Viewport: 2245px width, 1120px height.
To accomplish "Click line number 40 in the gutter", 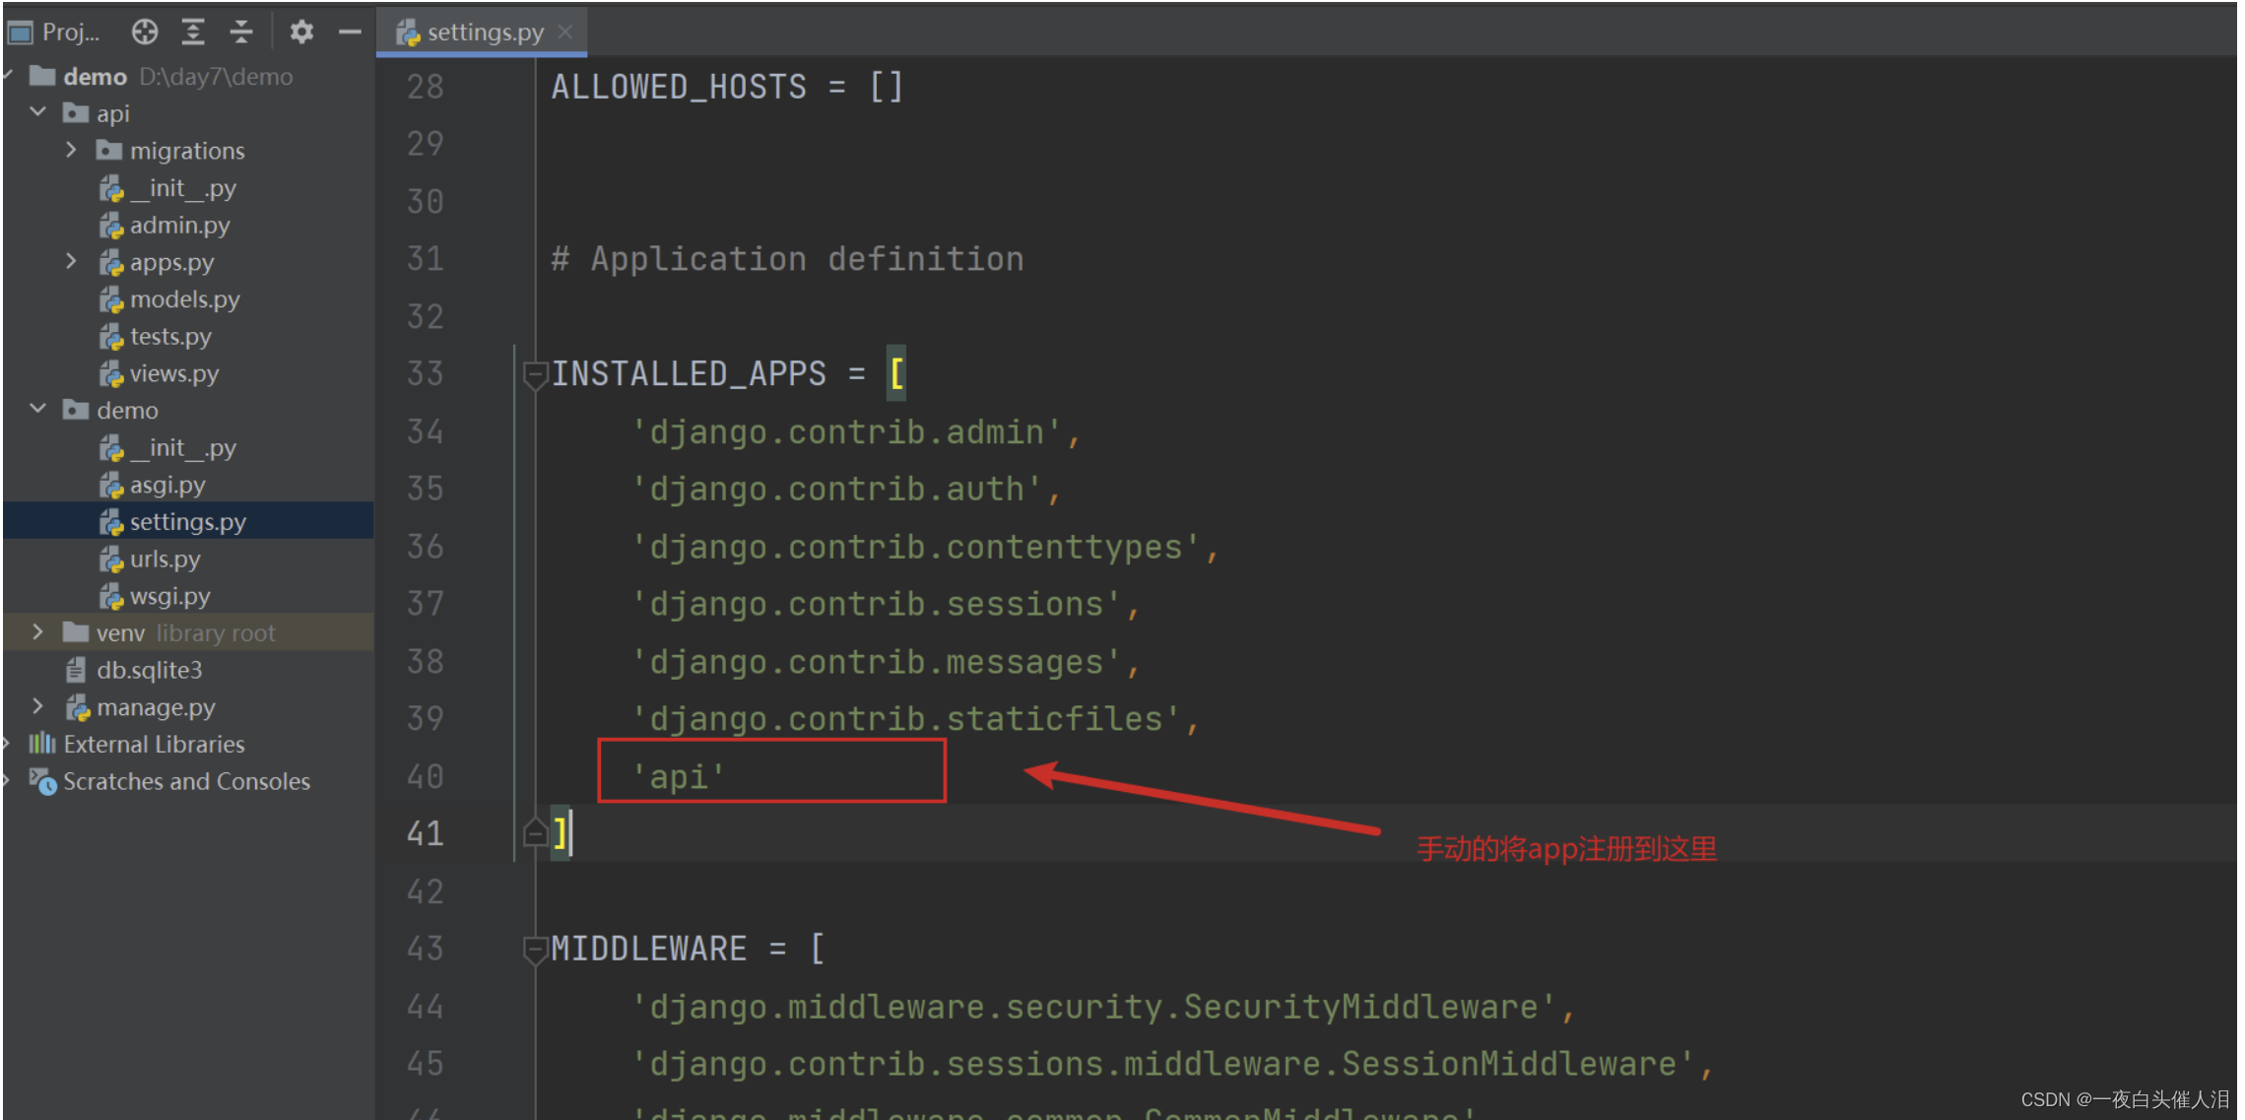I will pos(425,777).
